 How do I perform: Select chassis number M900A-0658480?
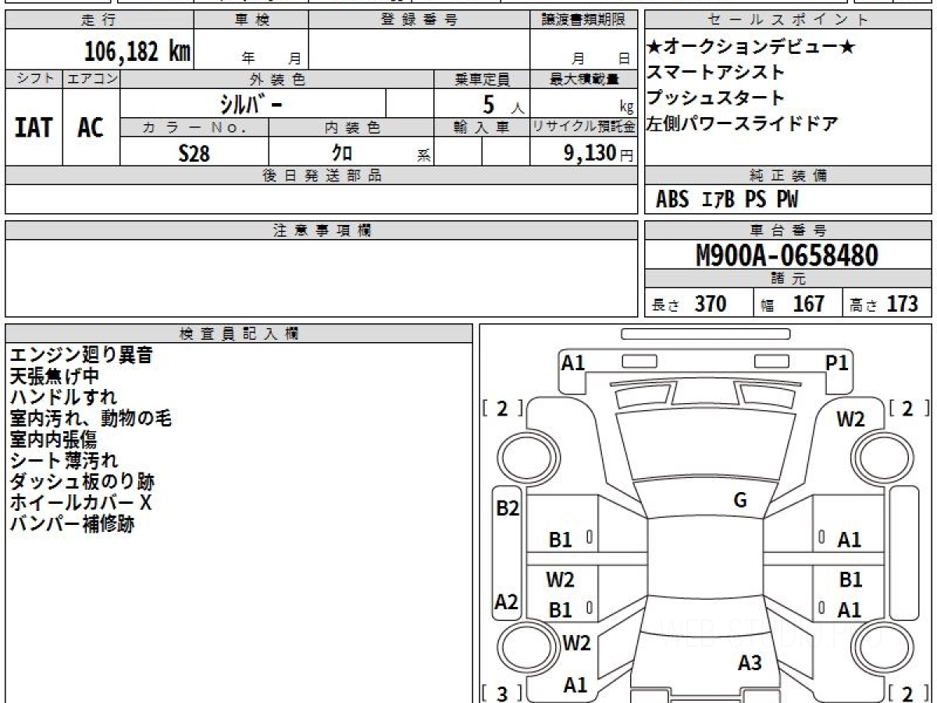click(x=787, y=255)
